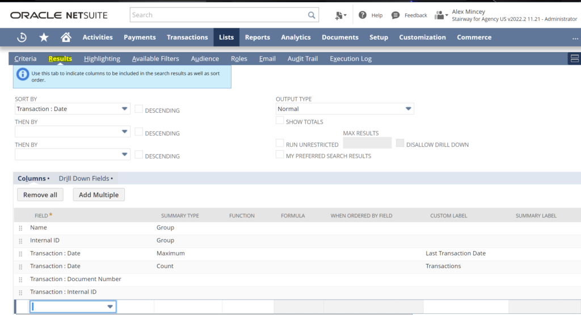Open the Payments menu
Viewport: 581px width, 315px height.
tap(140, 37)
